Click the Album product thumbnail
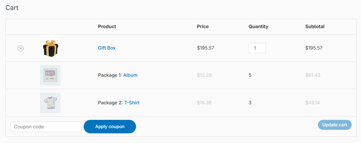The height and width of the screenshot is (143, 361). pyautogui.click(x=50, y=75)
